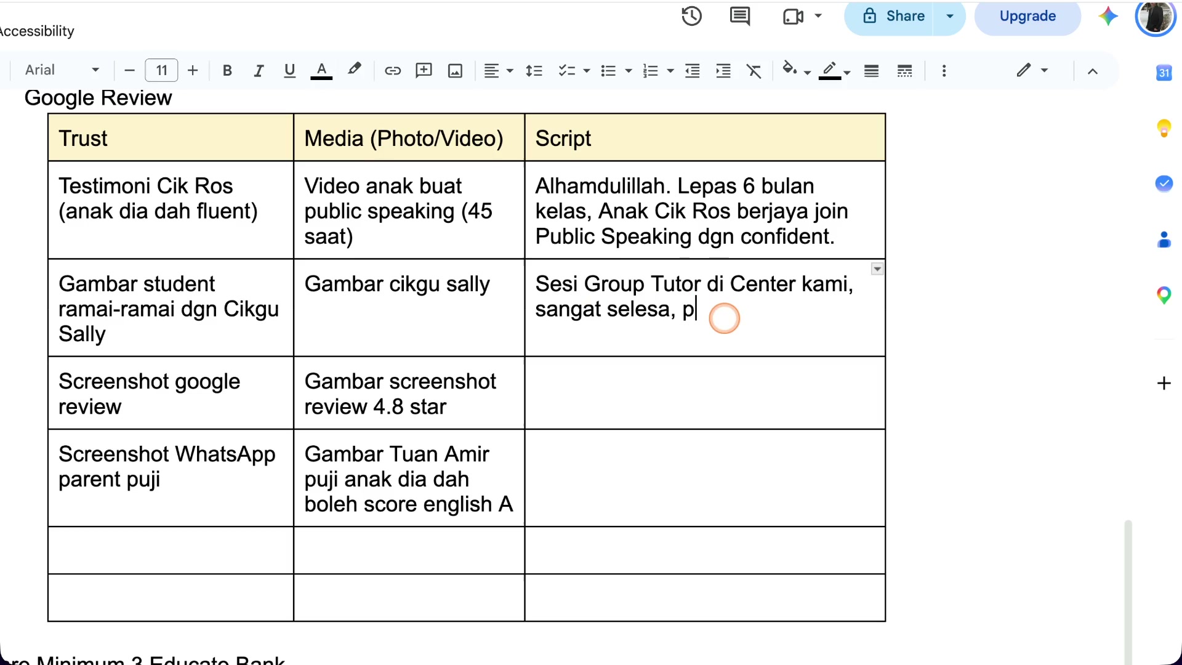This screenshot has width=1182, height=665.
Task: Open version history clock icon
Action: 691,16
